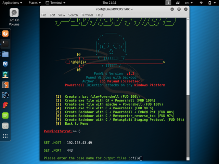Click the workspace indicator 1 in top bar
Image resolution: width=219 pixels, height=164 pixels.
168,3
